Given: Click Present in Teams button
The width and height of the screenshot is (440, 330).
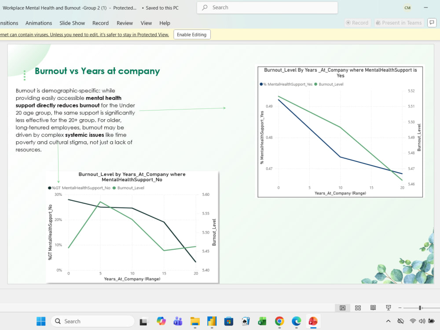Looking at the screenshot, I should (399, 23).
